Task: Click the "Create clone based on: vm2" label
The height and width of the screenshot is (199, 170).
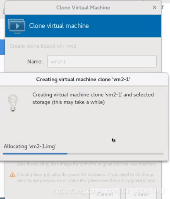Action: (43, 46)
